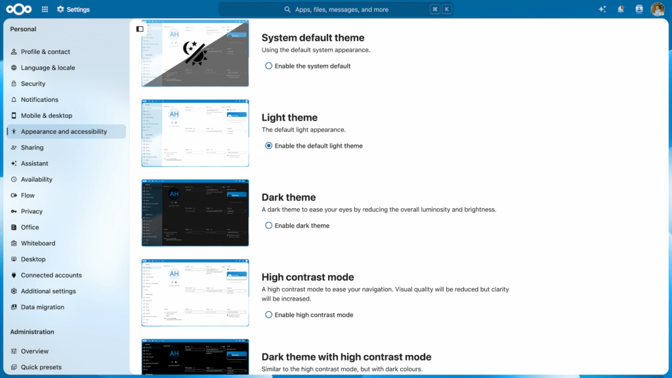Open Data migration settings
This screenshot has width=672, height=378.
click(66, 307)
